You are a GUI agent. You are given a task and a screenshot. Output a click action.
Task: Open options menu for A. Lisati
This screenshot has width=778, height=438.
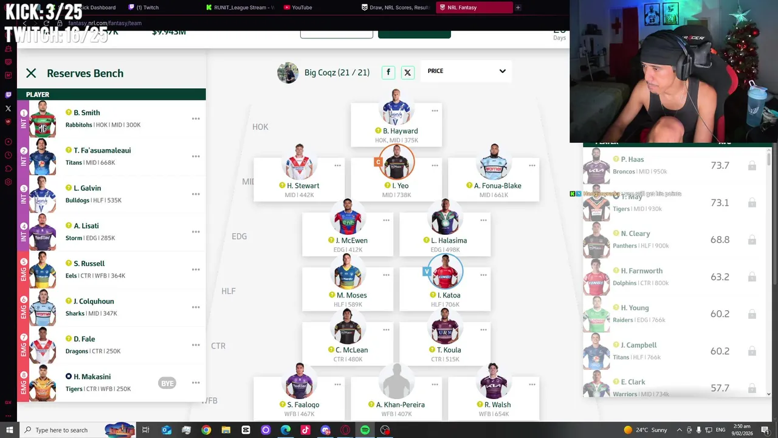(x=196, y=232)
